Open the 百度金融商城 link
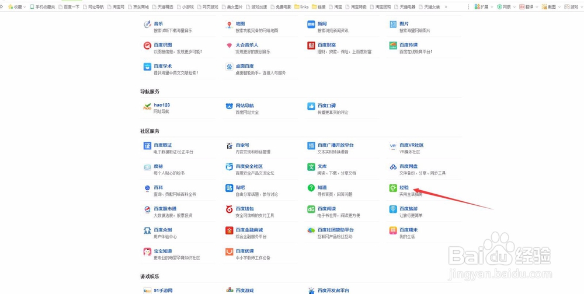 click(249, 230)
